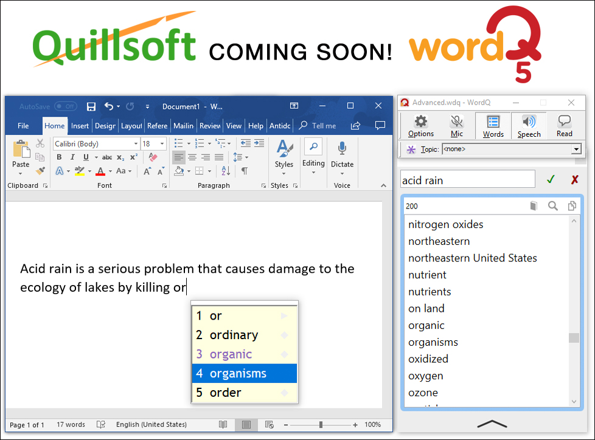Screen dimensions: 595x440
Task: Open the font color dropdown arrow
Action: point(111,171)
